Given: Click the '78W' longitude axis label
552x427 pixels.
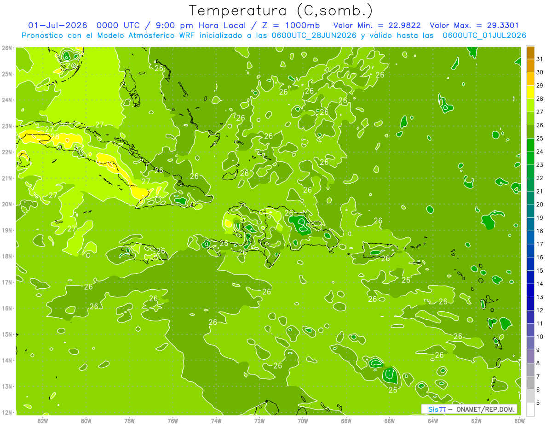Looking at the screenshot, I should tap(129, 421).
